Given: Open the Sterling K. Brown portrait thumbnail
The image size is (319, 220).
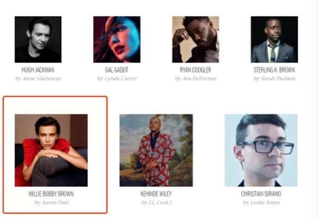Looking at the screenshot, I should tap(274, 39).
